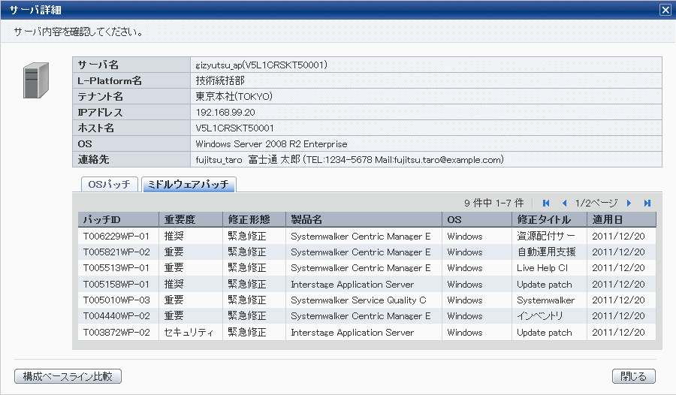Click the date in row T003872WP-02

coord(618,333)
